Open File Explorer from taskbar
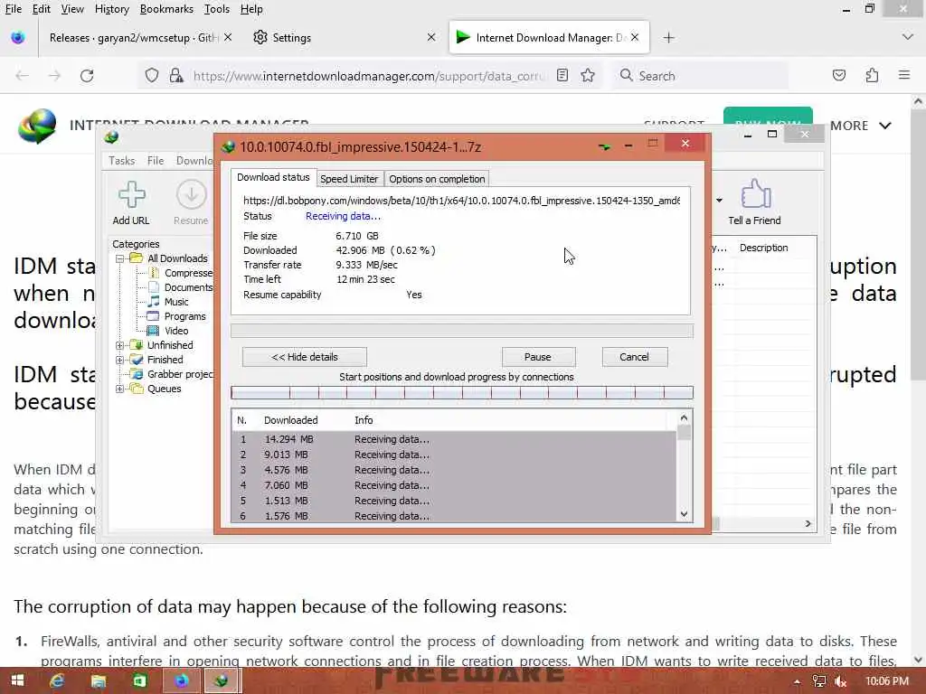This screenshot has height=694, width=926. (x=98, y=681)
